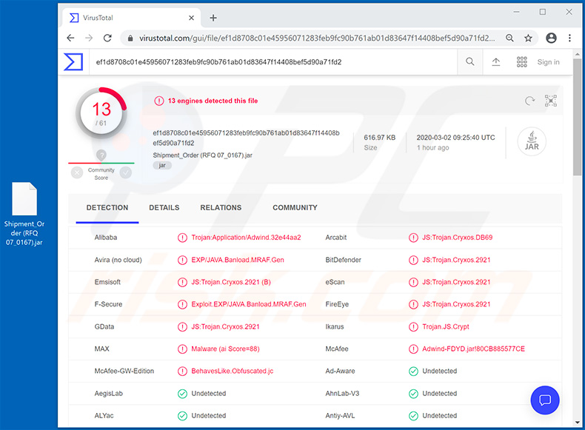Switch to the DETECTION tab
Viewport: 585px width, 430px height.
coord(107,208)
